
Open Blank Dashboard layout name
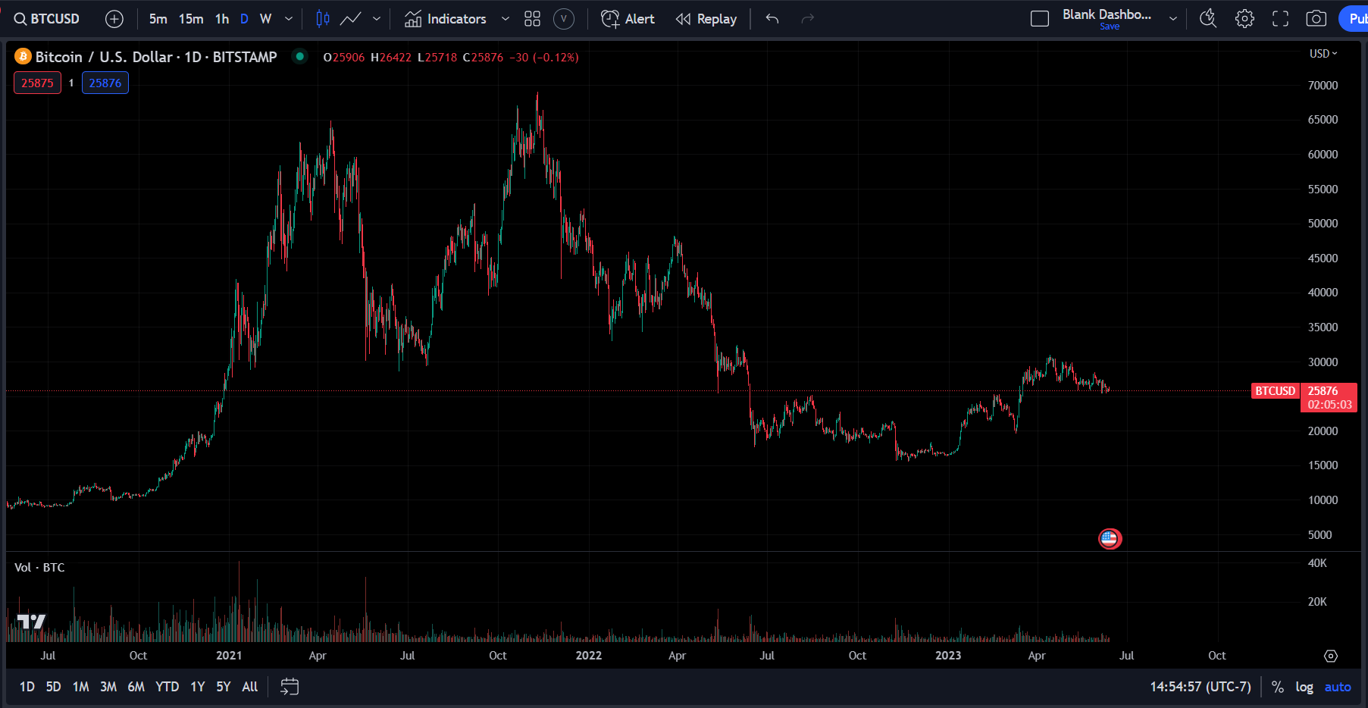1107,14
